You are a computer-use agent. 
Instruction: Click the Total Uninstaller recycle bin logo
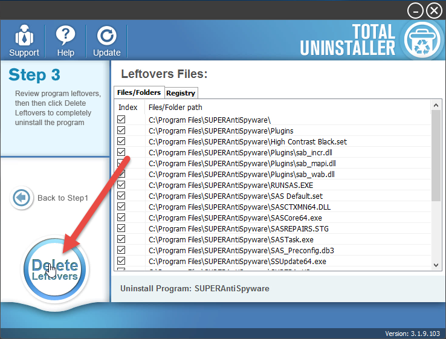[422, 40]
